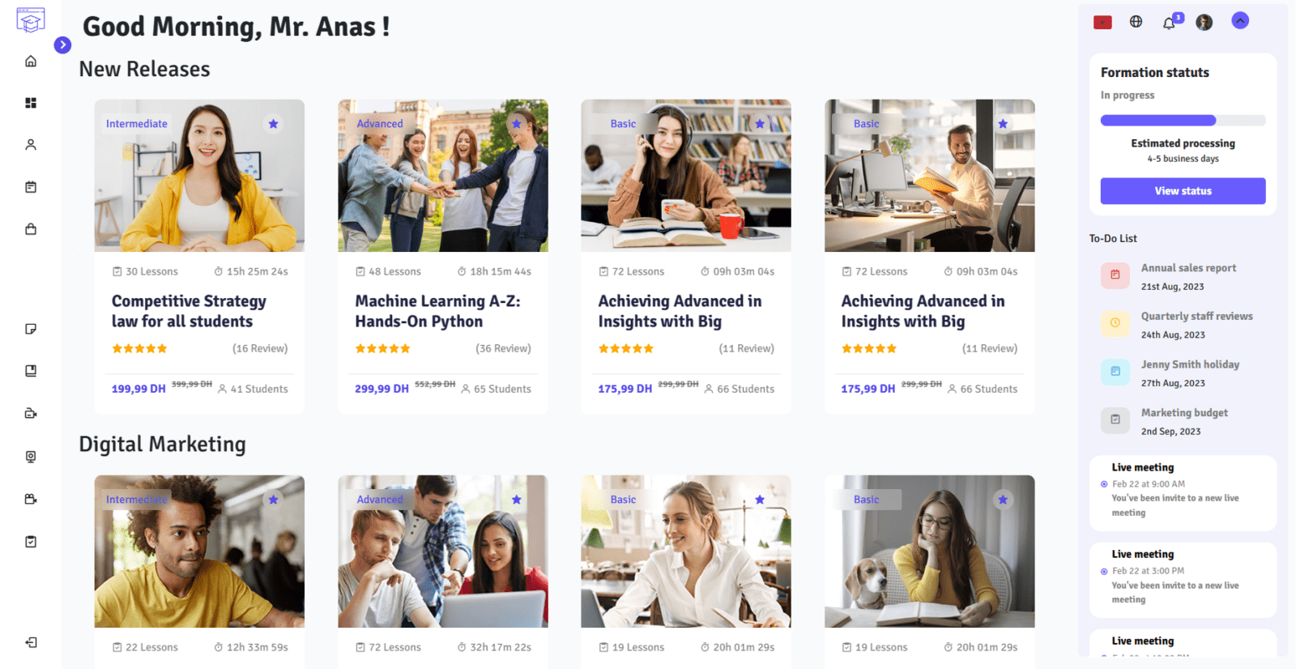This screenshot has height=669, width=1296.
Task: Select the Annual sales report to-do item
Action: click(1183, 277)
